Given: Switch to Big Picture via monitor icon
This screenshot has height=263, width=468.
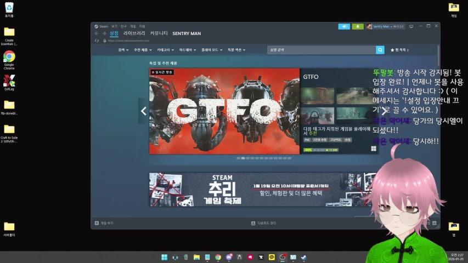Looking at the screenshot, I should [411, 26].
